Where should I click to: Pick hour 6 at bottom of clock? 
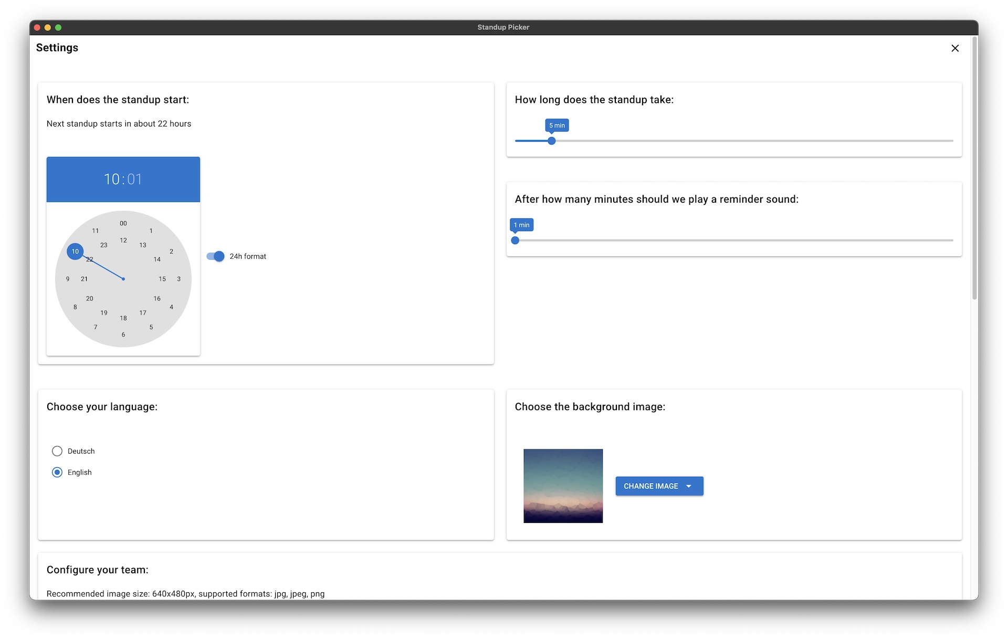click(x=123, y=334)
